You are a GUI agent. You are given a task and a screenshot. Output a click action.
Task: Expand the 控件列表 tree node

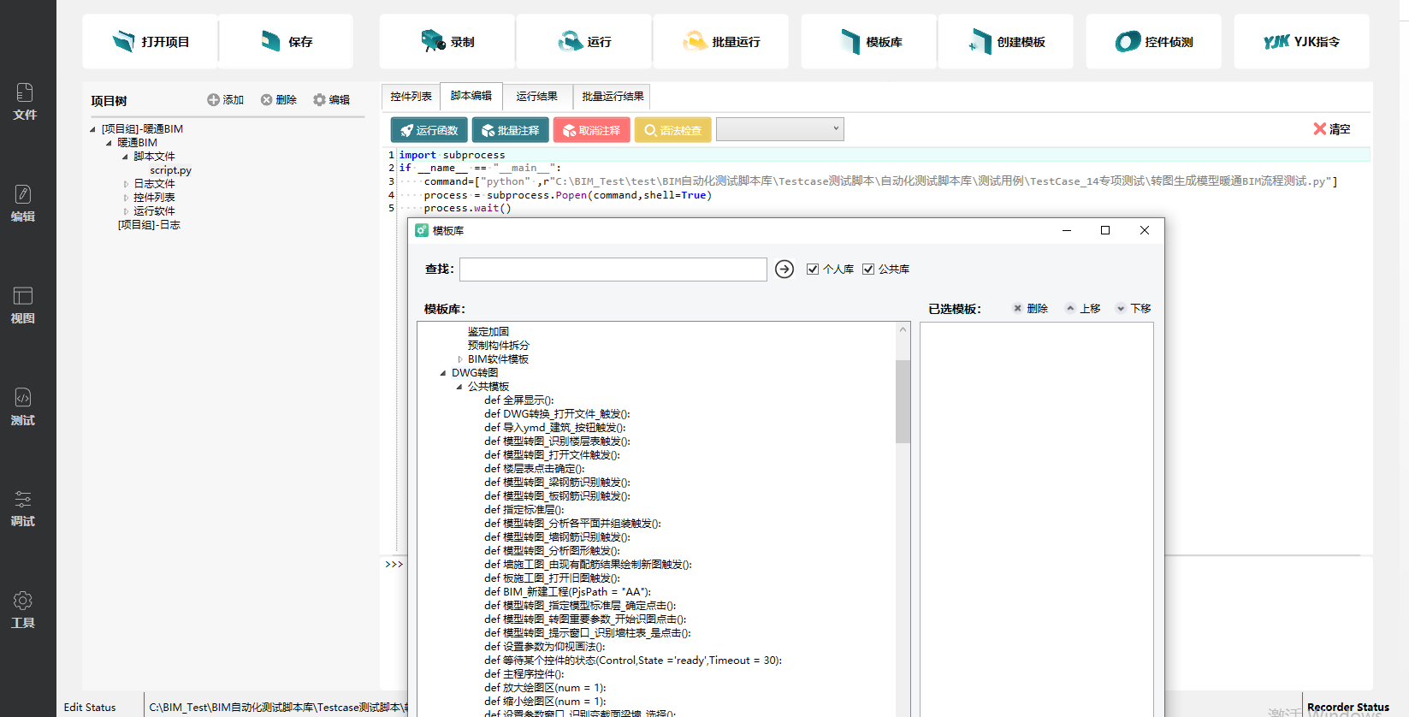pos(126,198)
